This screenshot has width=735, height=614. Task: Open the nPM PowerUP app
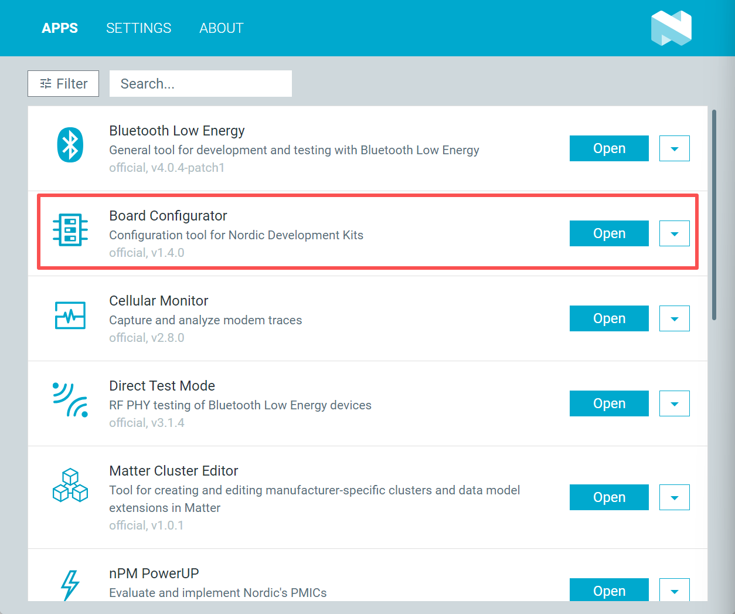click(609, 590)
